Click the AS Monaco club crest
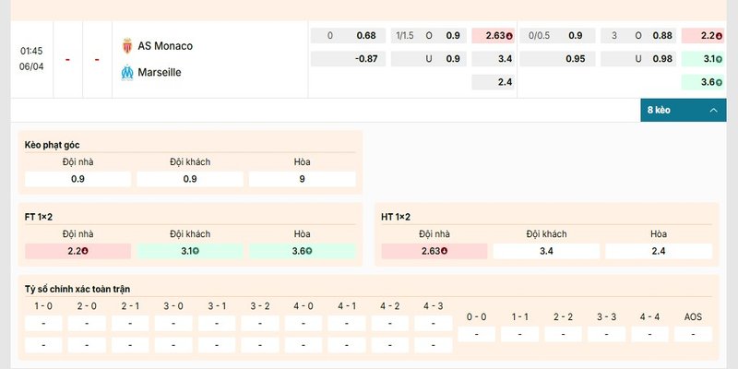This screenshot has width=738, height=369. [127, 45]
